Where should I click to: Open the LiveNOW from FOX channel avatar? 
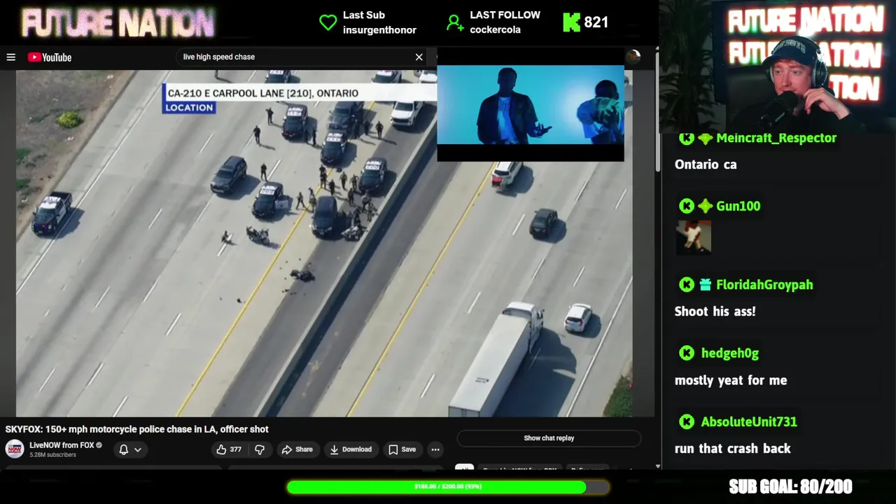point(14,449)
